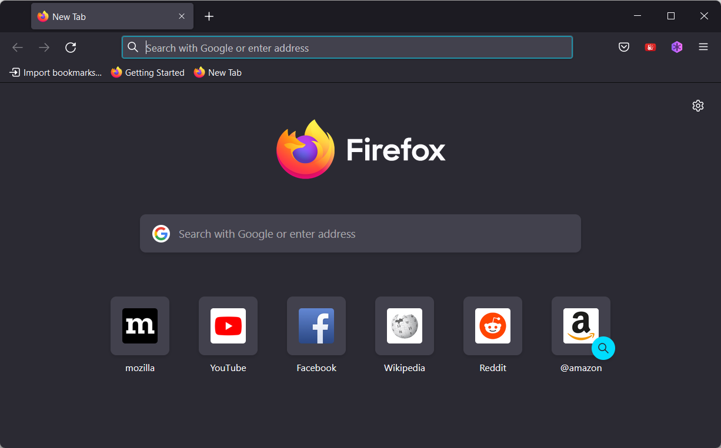Click the Google logo in the search box
This screenshot has height=448, width=721.
pos(161,234)
